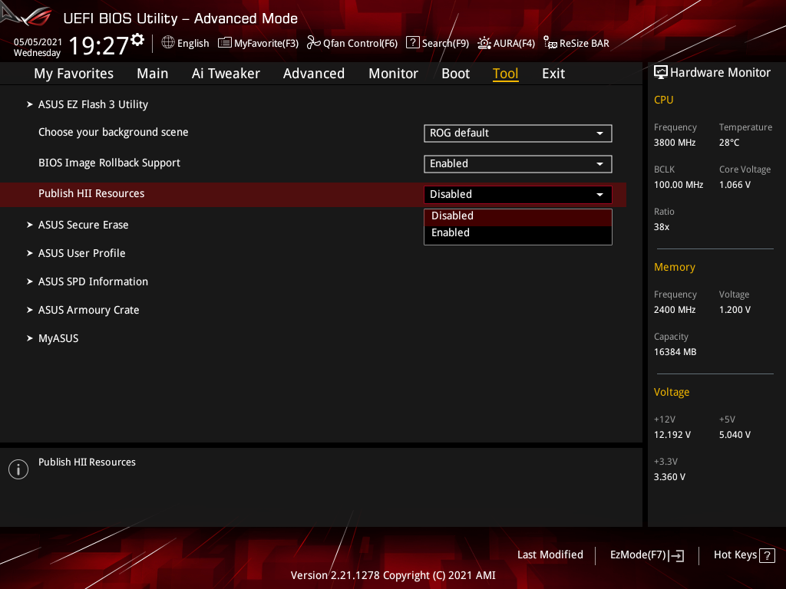Click the Hot Keys question mark icon
The height and width of the screenshot is (589, 786).
(767, 555)
